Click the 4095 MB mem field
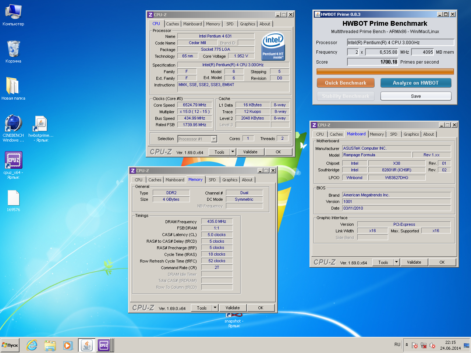The width and height of the screenshot is (471, 353). coord(423,52)
